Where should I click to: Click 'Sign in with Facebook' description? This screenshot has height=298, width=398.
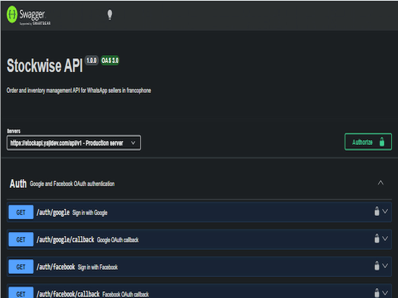pyautogui.click(x=98, y=267)
